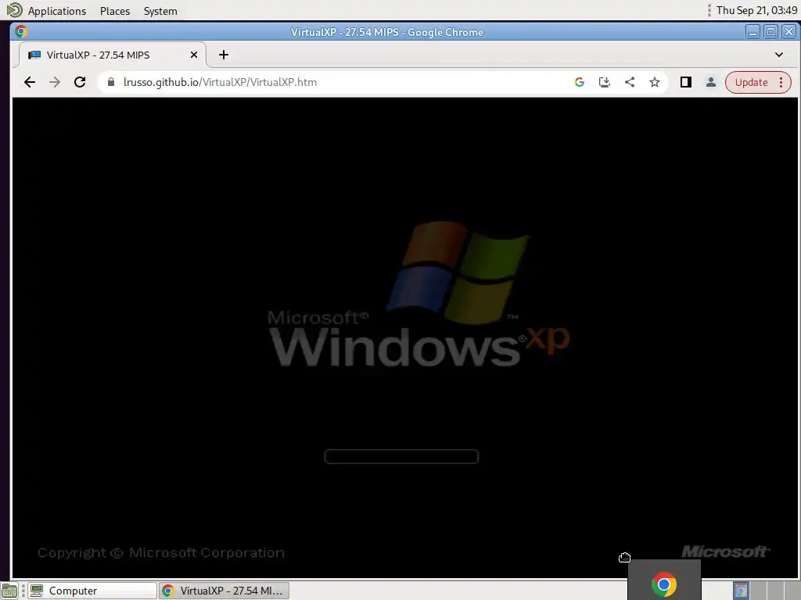The image size is (801, 600).
Task: Click the clock showing Thu Sep 21
Action: pyautogui.click(x=756, y=10)
